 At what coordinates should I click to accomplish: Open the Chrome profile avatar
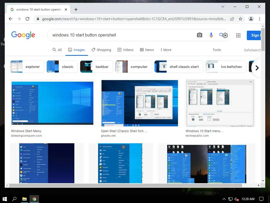(x=251, y=19)
